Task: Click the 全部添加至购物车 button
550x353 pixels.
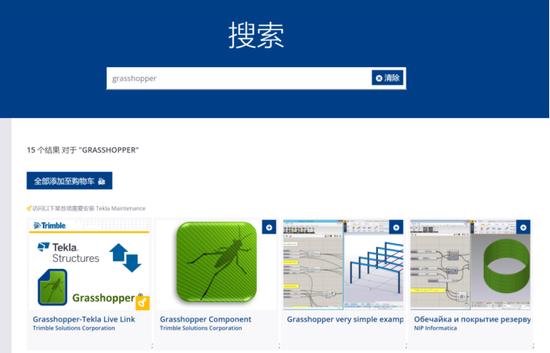Action: pyautogui.click(x=69, y=181)
